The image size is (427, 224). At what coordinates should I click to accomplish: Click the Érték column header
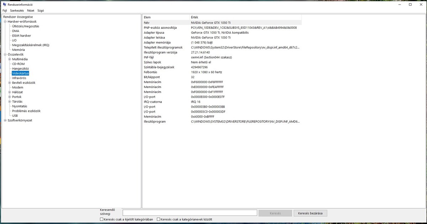pos(245,17)
